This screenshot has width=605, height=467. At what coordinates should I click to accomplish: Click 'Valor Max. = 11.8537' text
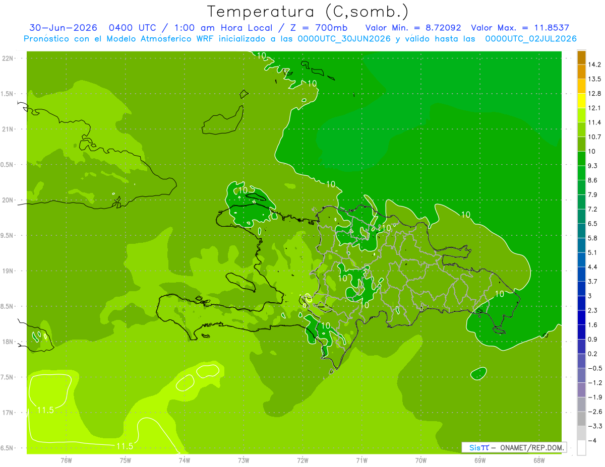tap(520, 28)
